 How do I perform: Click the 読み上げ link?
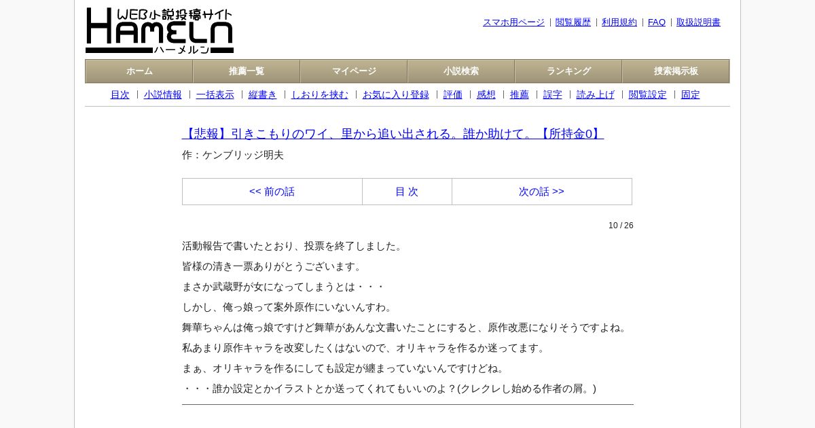point(596,95)
